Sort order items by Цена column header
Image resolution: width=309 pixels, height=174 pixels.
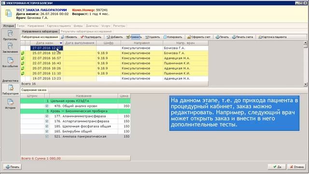click(124, 96)
